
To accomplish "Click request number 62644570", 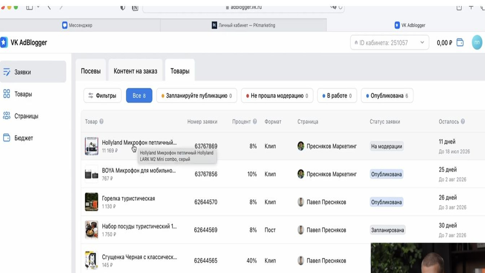I will click(x=206, y=202).
